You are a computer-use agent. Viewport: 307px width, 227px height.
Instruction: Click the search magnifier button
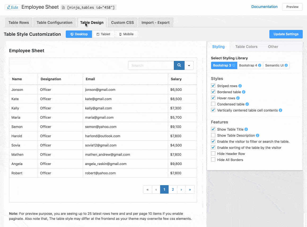coord(179,65)
